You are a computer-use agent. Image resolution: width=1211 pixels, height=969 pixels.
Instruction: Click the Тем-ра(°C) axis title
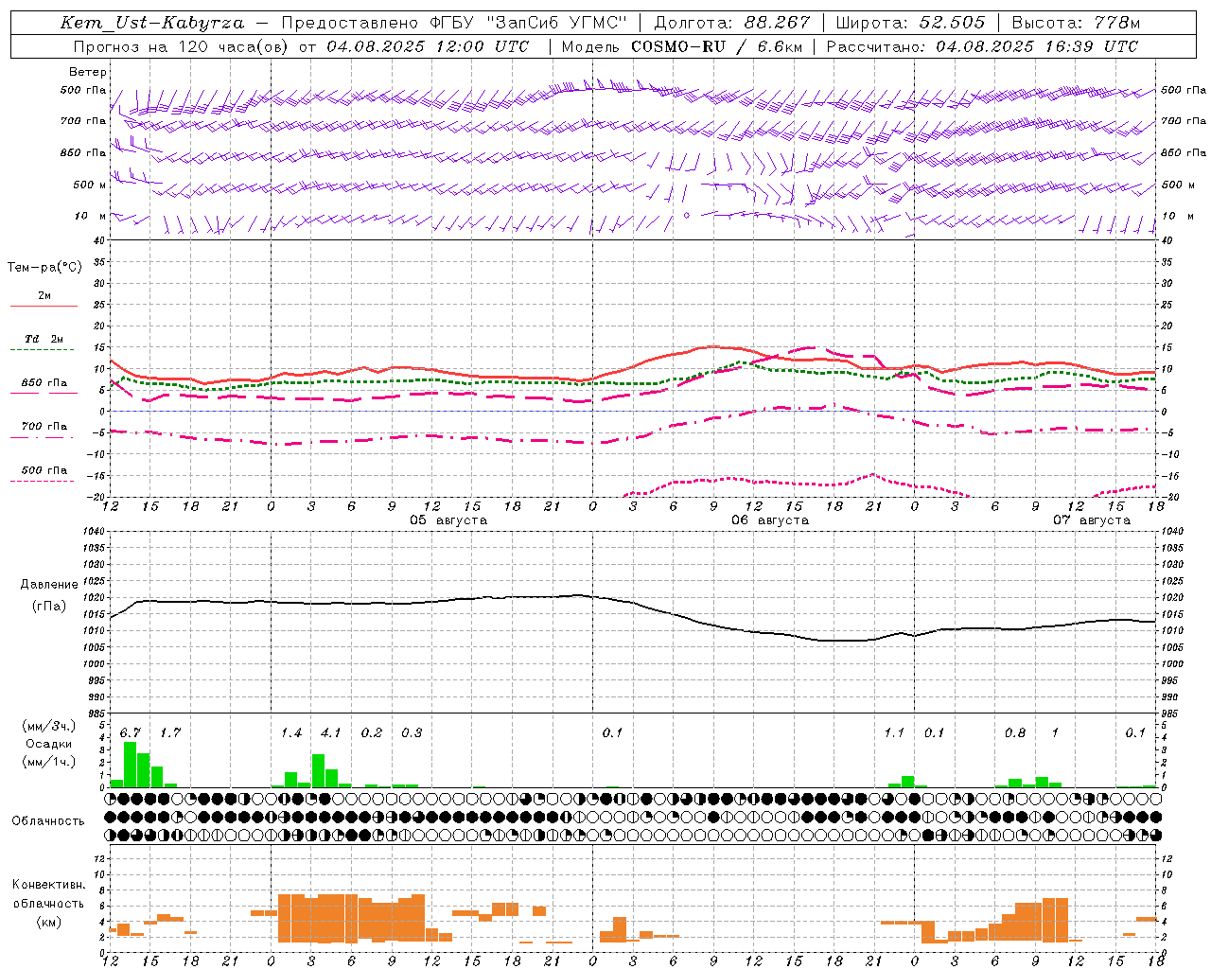pyautogui.click(x=44, y=268)
